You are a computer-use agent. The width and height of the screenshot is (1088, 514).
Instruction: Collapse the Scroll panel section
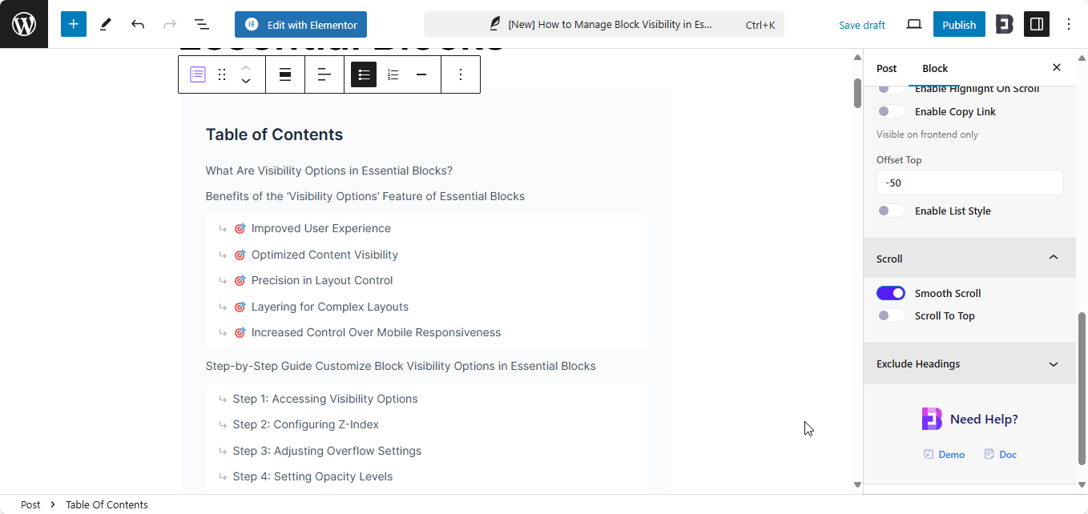(1053, 258)
